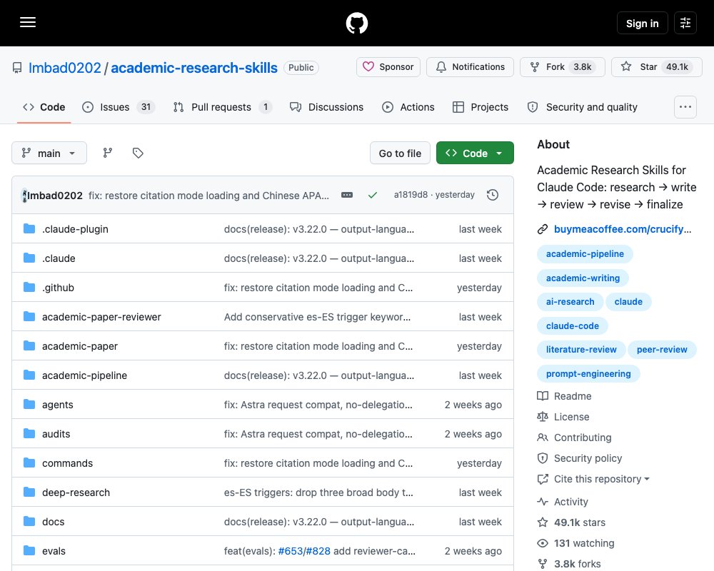Viewport: 714px width, 571px height.
Task: Select the literature-review topic tag
Action: (x=581, y=349)
